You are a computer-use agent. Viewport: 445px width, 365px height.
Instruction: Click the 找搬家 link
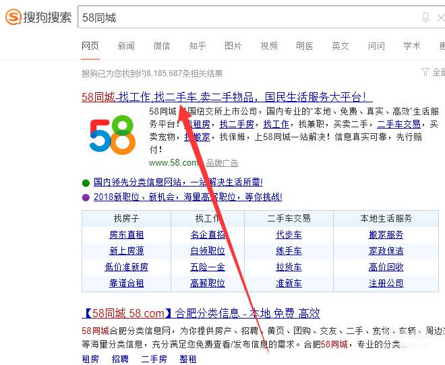coord(198,137)
